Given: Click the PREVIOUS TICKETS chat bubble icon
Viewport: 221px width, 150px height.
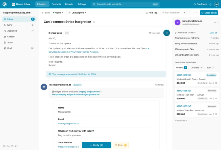Looking at the screenshot, I should [x=176, y=33].
